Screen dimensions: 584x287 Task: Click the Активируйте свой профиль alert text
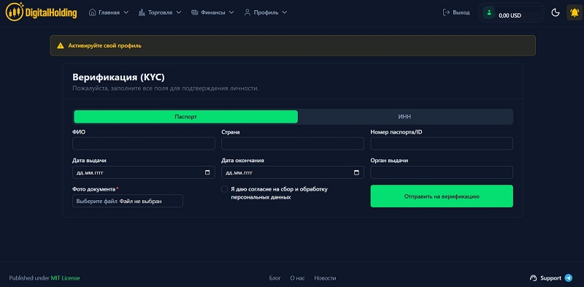pyautogui.click(x=104, y=46)
